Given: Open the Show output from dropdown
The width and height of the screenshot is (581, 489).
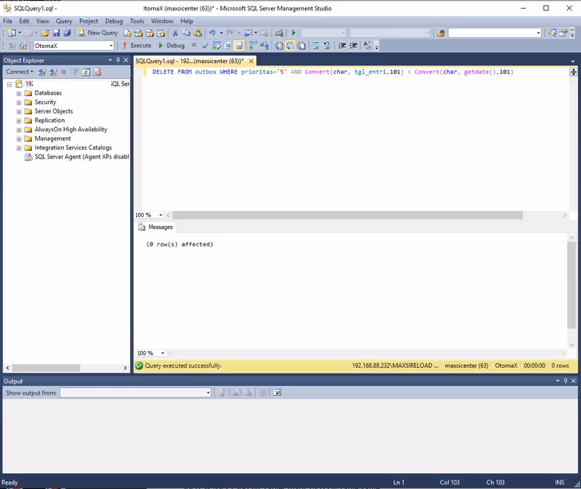Looking at the screenshot, I should coord(206,392).
